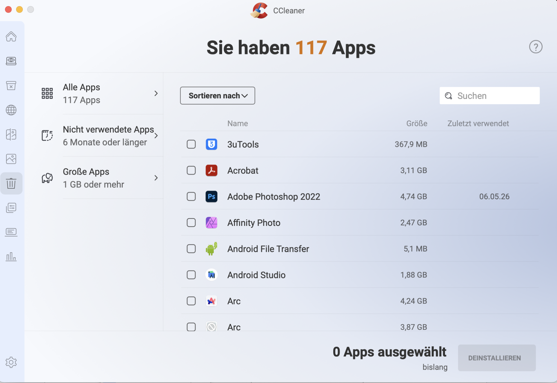Tick the checkbox for Arc 4,24 GB
Viewport: 557px width, 383px height.
pos(191,301)
